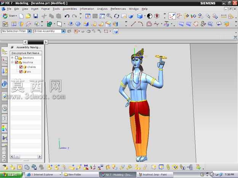Open the Windows start button
The width and height of the screenshot is (238, 178).
point(11,175)
